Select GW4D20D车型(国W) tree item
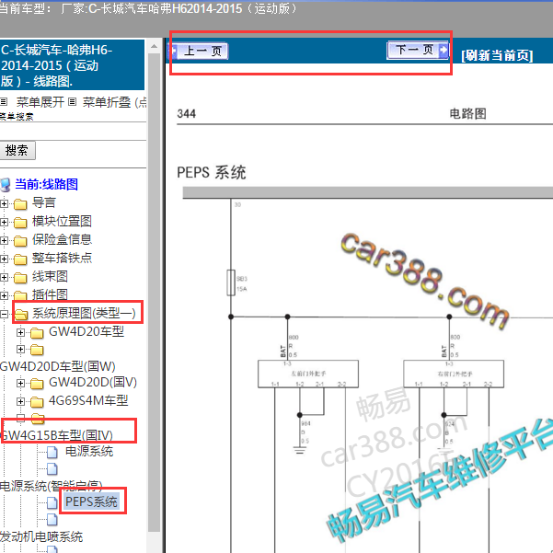553x553 pixels. pos(57,366)
